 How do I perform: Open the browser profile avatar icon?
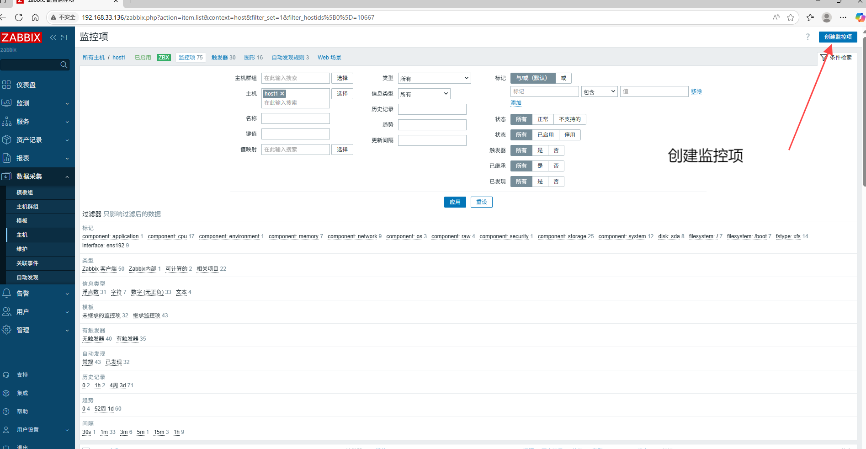[827, 17]
